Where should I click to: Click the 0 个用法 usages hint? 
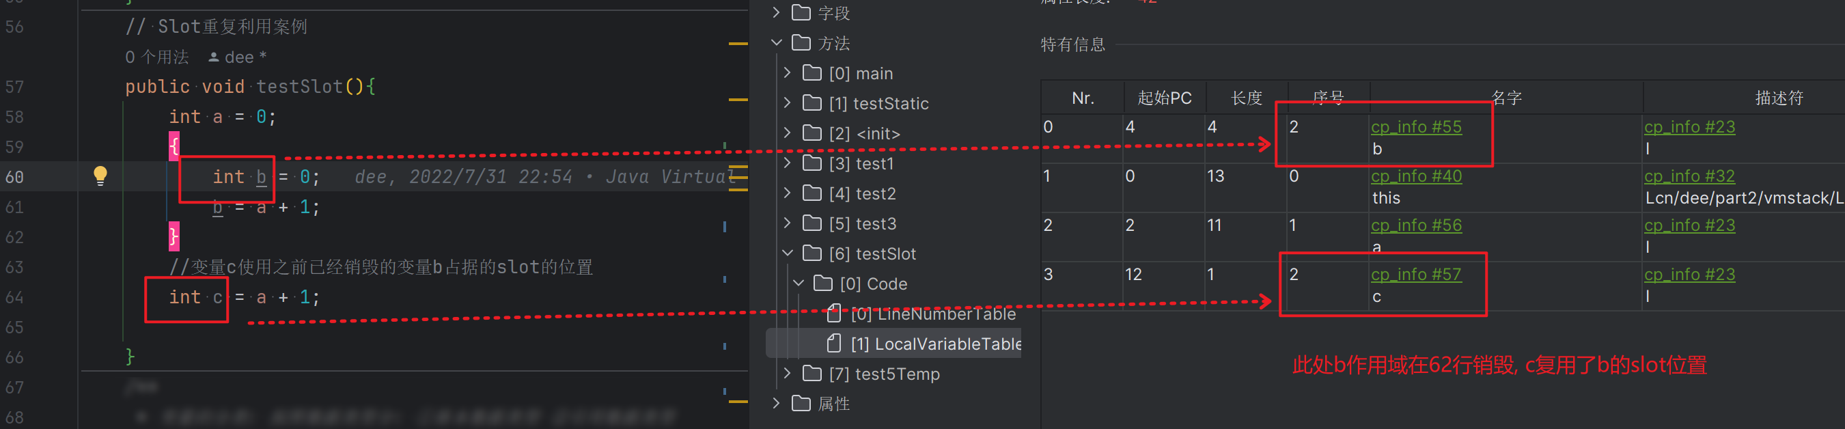[157, 57]
